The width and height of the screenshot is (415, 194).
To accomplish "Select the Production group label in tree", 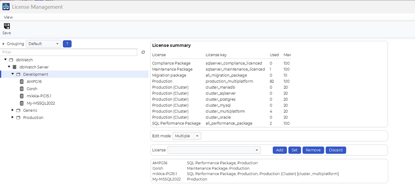I will (x=33, y=118).
